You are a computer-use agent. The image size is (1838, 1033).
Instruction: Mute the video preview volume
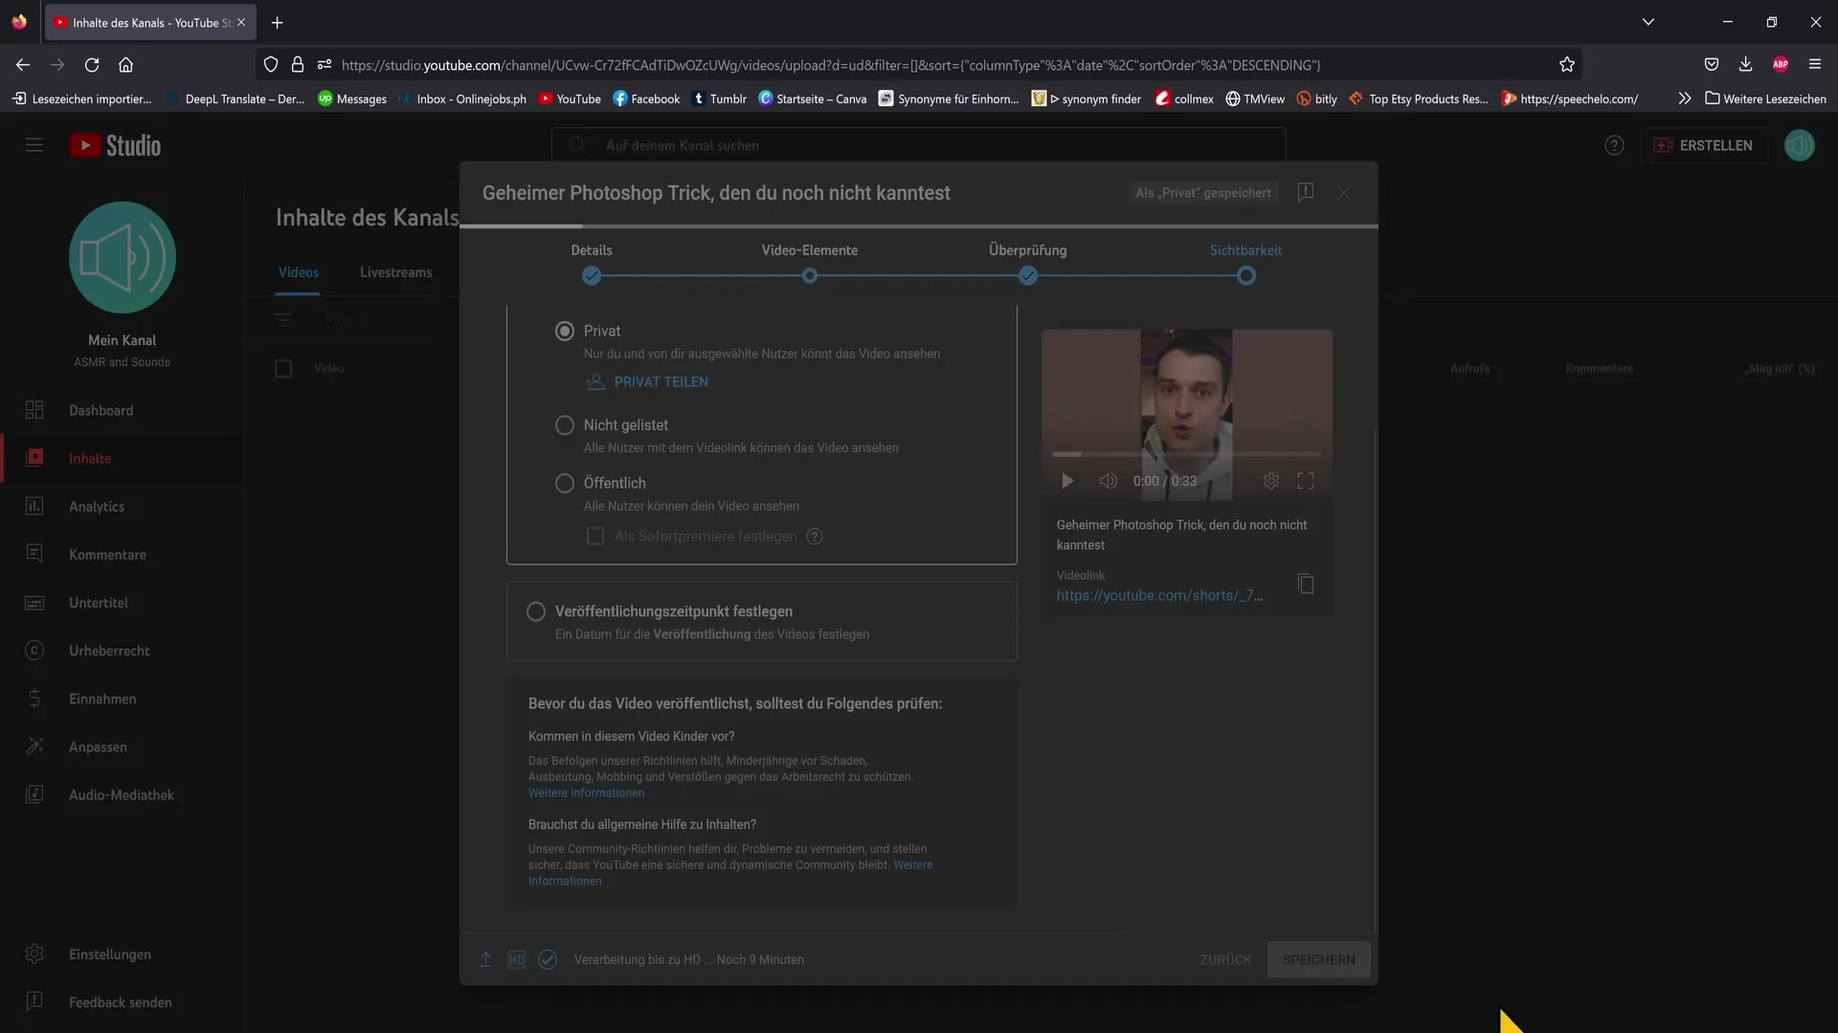pyautogui.click(x=1108, y=481)
